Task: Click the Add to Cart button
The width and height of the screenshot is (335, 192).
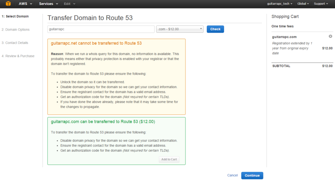Action: pyautogui.click(x=169, y=159)
